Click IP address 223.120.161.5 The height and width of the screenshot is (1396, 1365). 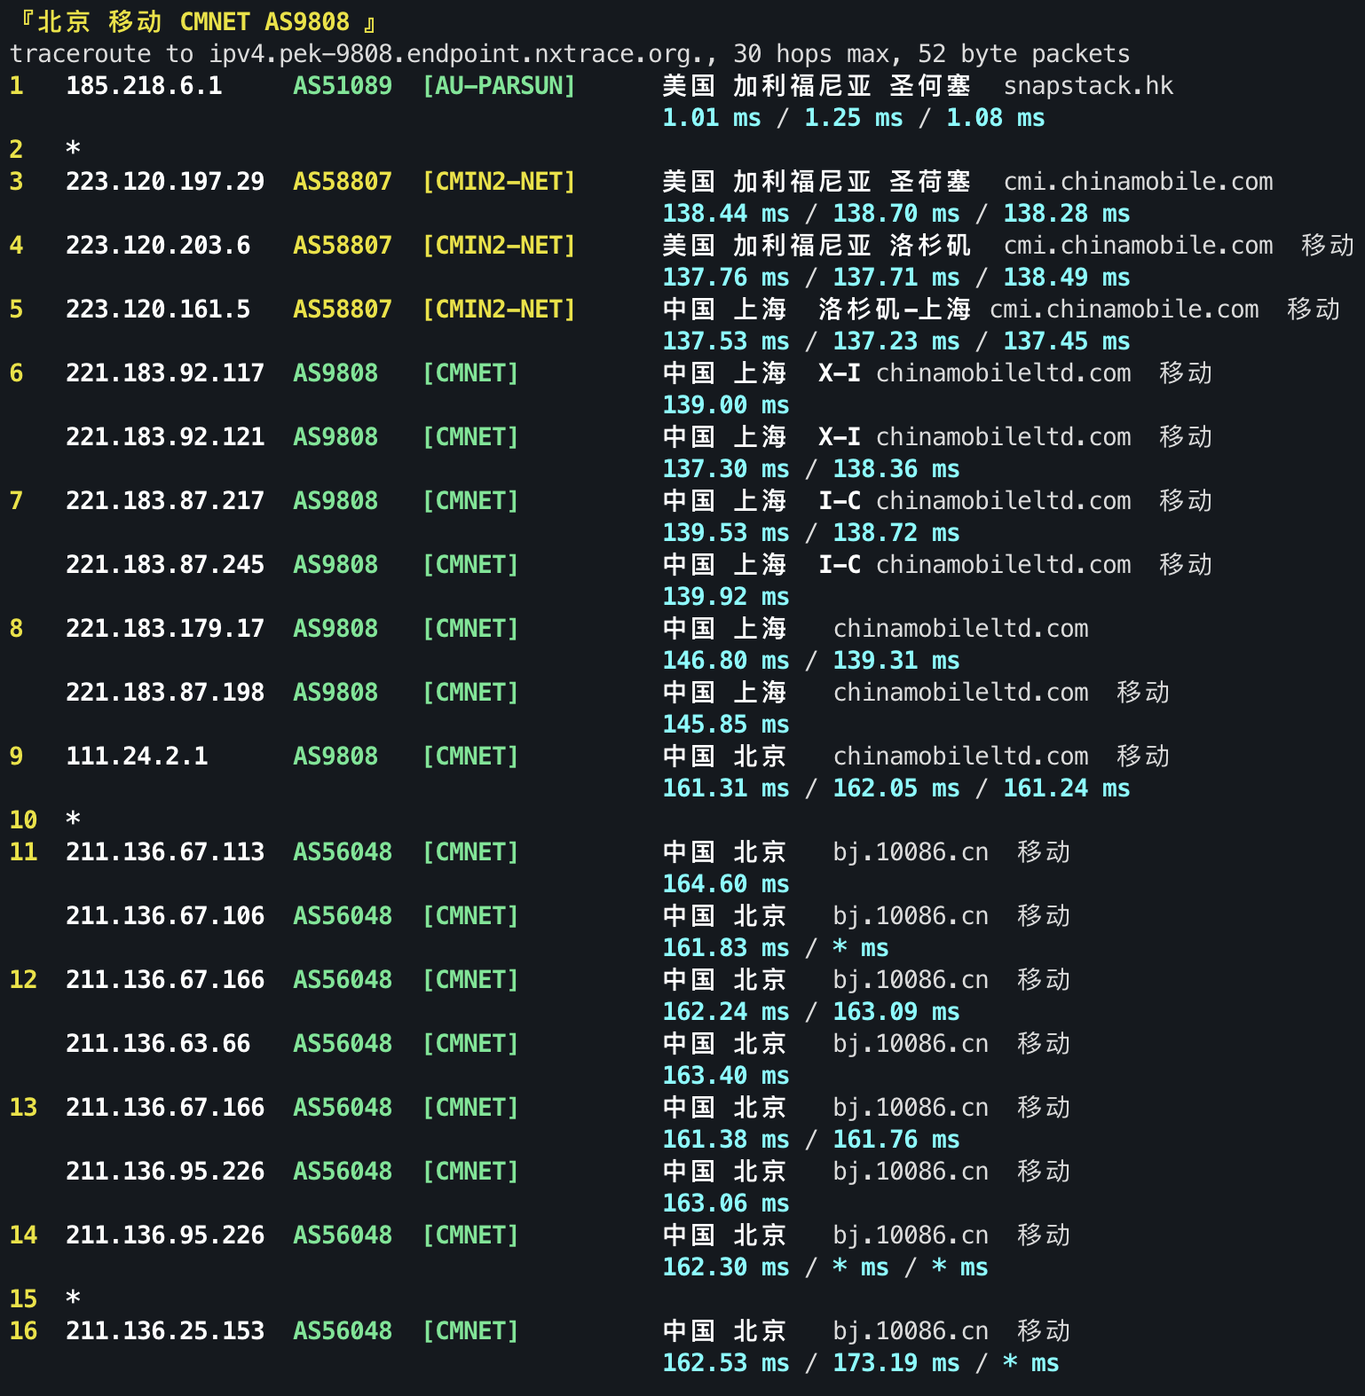click(158, 310)
